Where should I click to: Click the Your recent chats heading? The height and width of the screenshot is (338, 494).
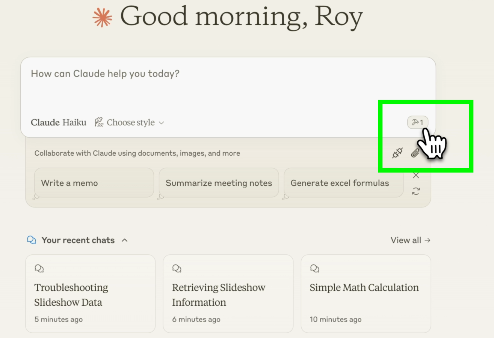tap(78, 240)
